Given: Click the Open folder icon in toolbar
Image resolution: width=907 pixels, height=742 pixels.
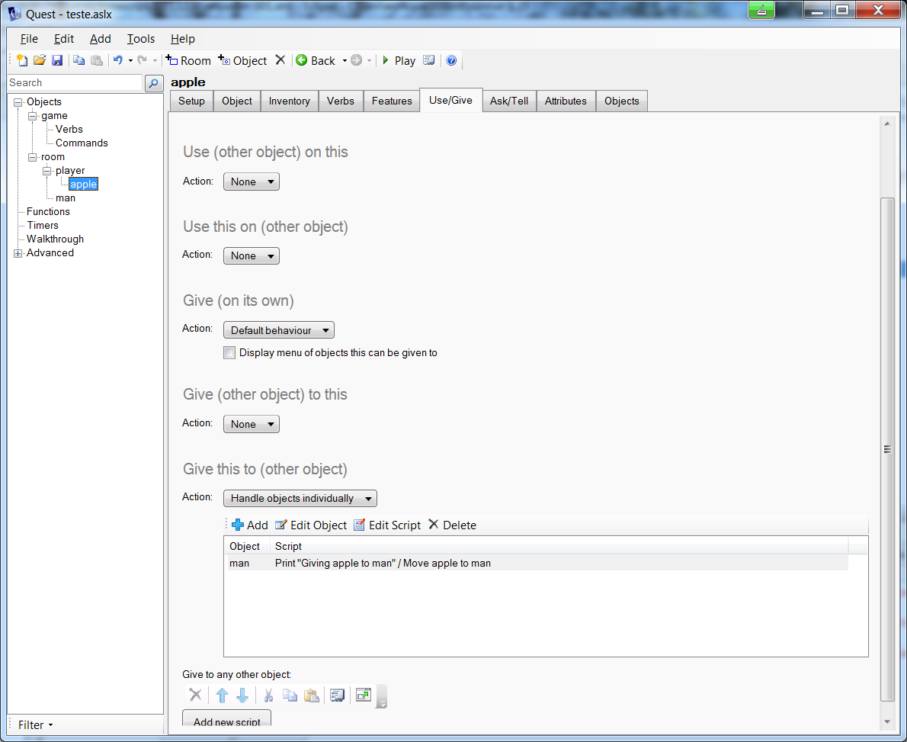Looking at the screenshot, I should (40, 60).
